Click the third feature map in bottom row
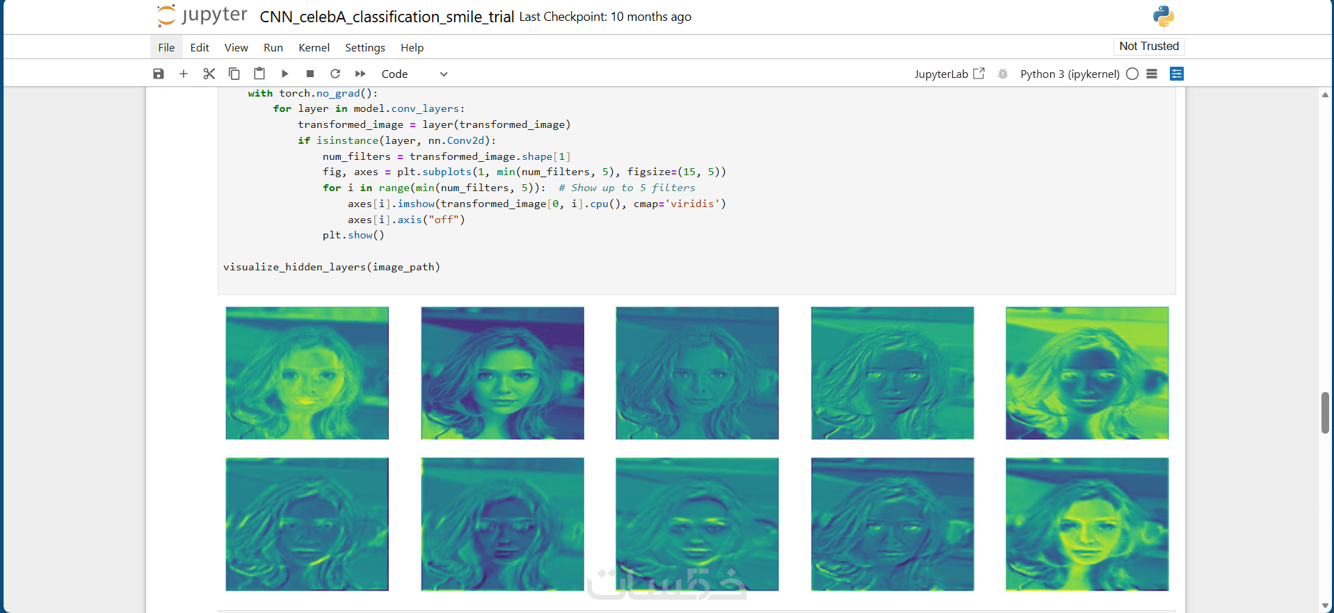1334x613 pixels. tap(698, 524)
